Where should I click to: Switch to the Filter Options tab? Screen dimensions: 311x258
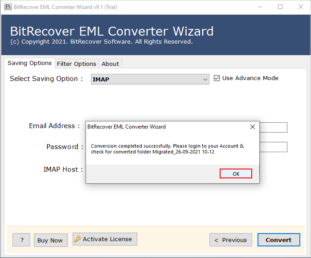[x=77, y=64]
